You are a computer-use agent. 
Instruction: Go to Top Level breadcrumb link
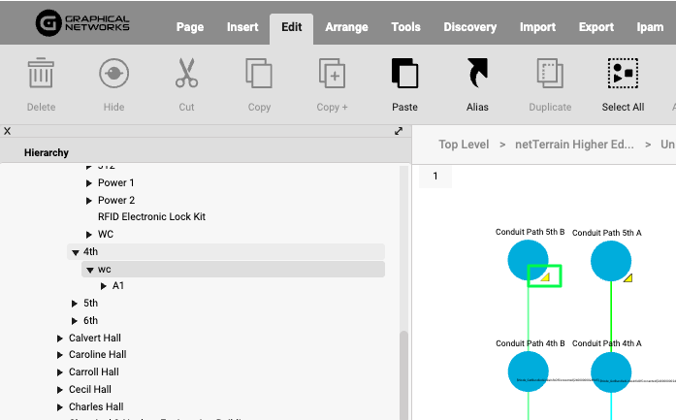(x=464, y=145)
